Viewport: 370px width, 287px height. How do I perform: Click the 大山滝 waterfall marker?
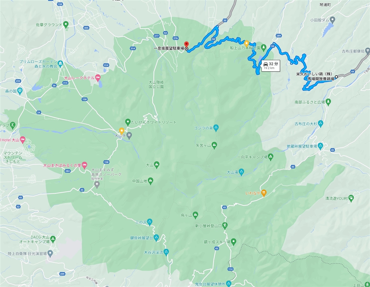pyautogui.click(x=241, y=172)
